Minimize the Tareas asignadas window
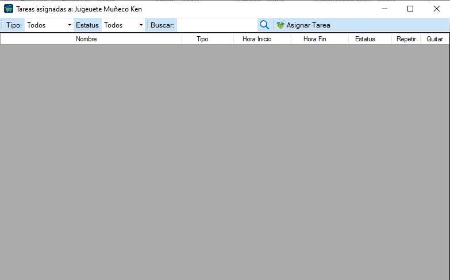The width and height of the screenshot is (450, 280). (x=384, y=9)
